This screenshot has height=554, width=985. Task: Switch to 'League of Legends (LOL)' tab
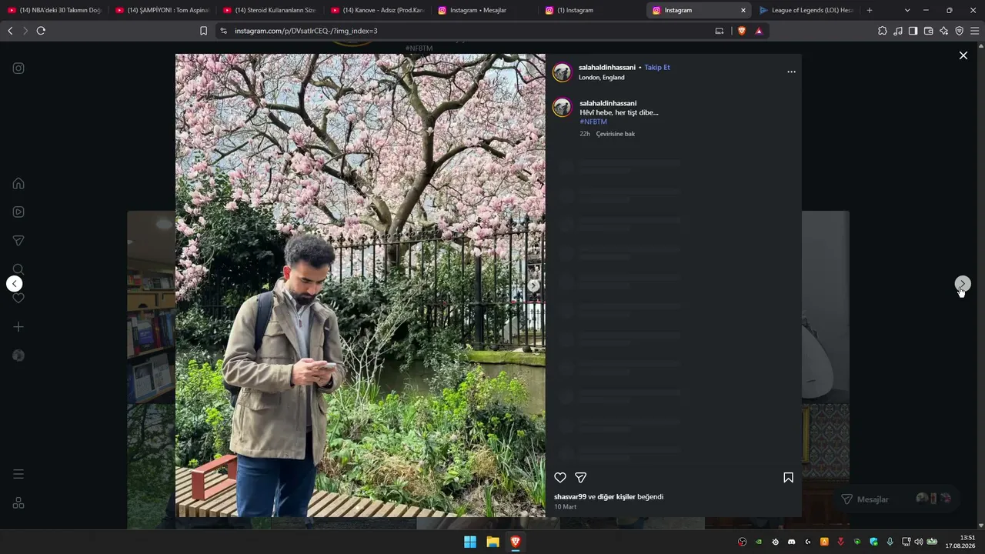click(806, 10)
